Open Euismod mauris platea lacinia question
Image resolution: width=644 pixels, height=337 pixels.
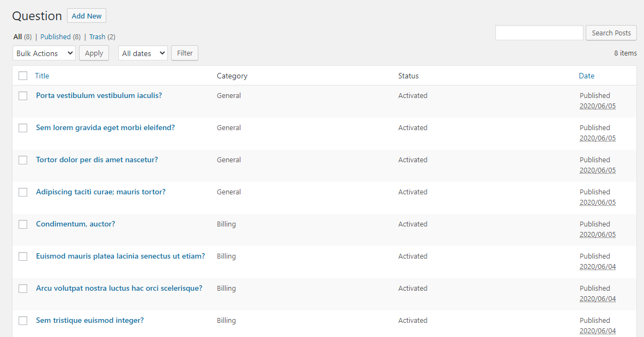click(x=120, y=256)
